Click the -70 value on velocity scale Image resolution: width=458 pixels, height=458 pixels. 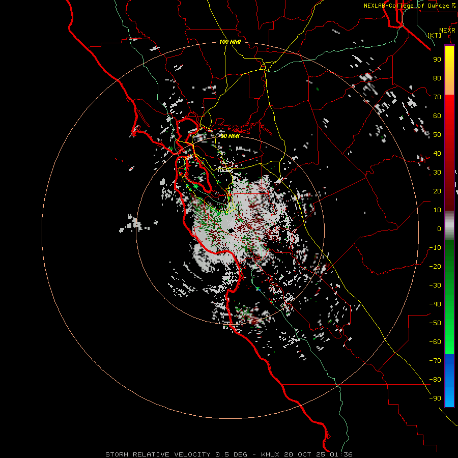pos(435,360)
